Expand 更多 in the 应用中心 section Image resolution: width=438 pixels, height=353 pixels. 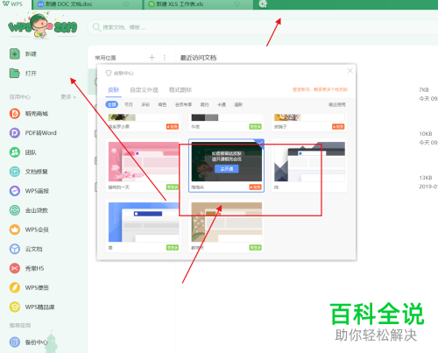point(68,96)
